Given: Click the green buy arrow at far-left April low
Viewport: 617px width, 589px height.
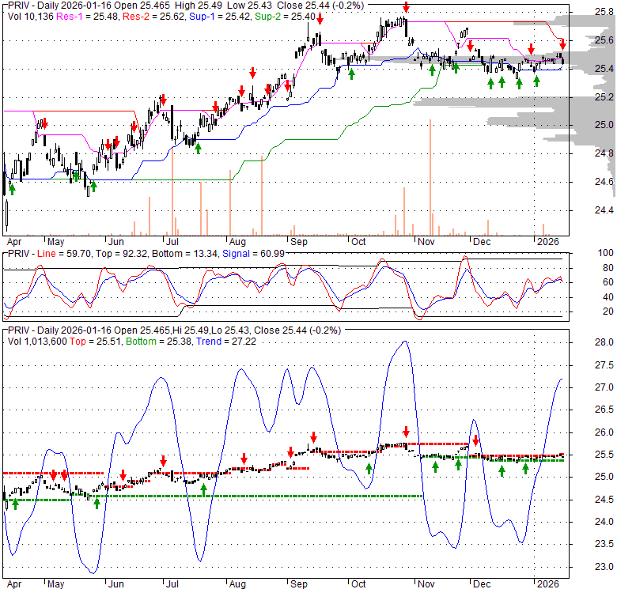Looking at the screenshot, I should click(x=12, y=188).
